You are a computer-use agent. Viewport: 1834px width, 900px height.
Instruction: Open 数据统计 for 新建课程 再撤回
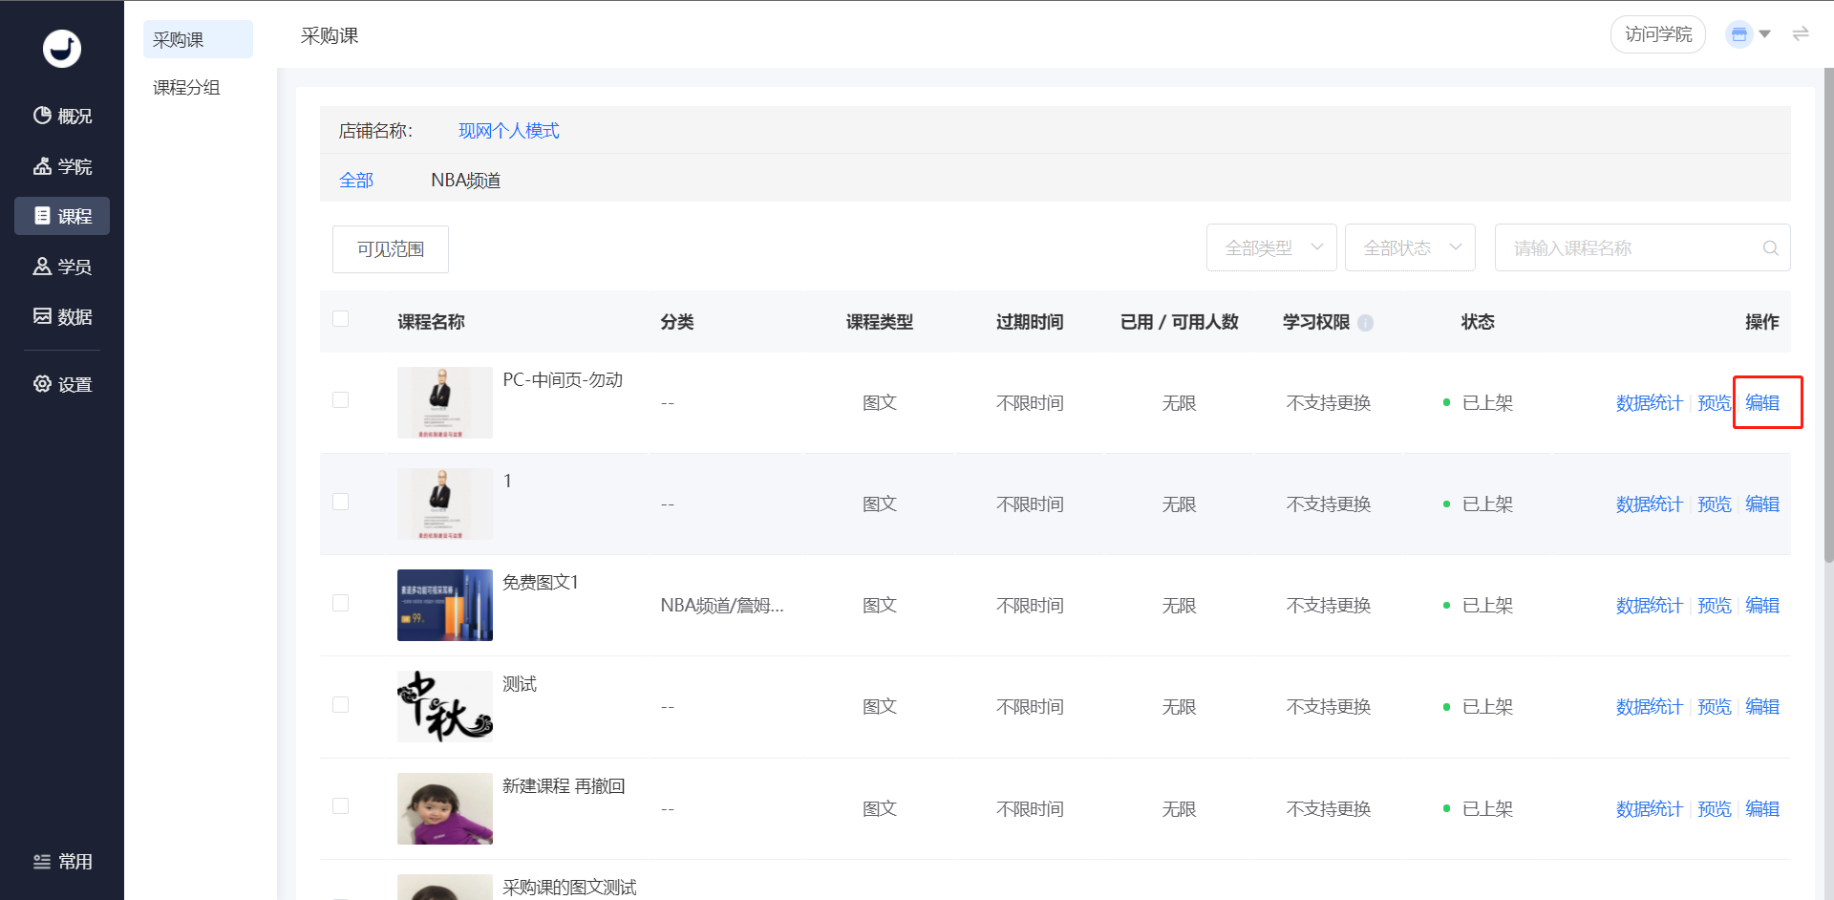tap(1649, 809)
